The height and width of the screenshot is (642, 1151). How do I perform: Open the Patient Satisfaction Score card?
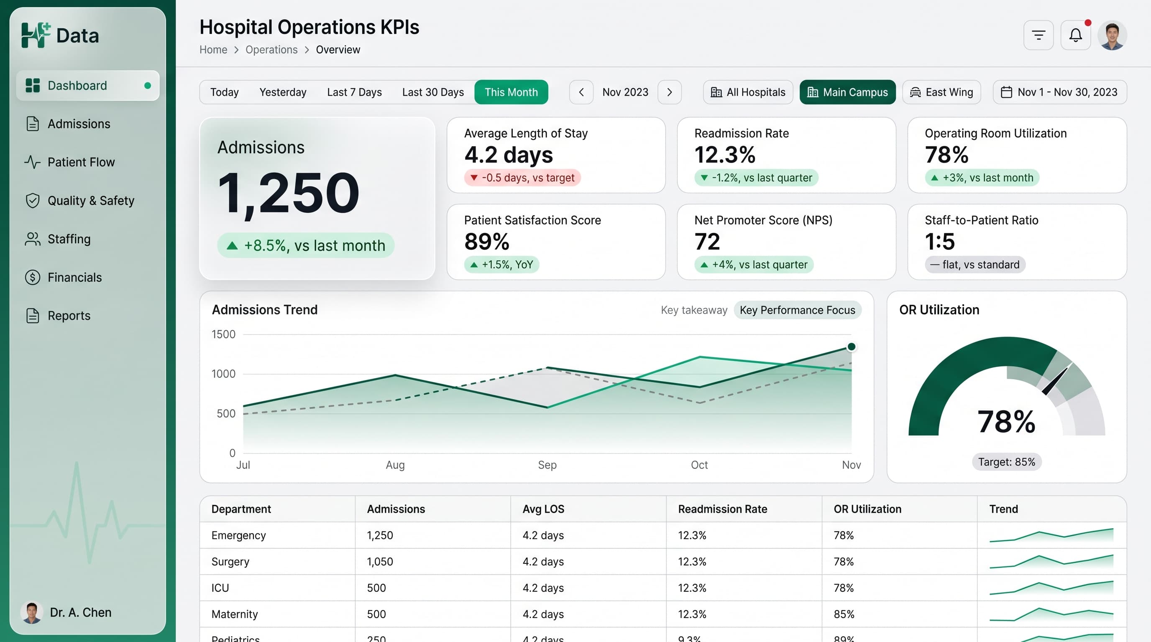click(556, 242)
